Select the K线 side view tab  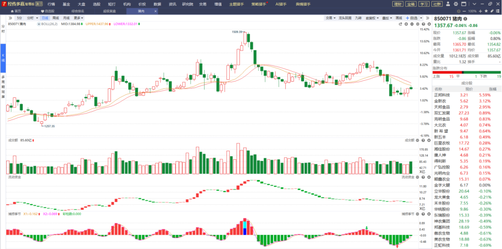click(x=3, y=58)
